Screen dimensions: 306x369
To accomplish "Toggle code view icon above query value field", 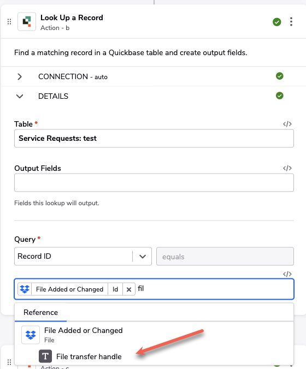I will pos(287,274).
